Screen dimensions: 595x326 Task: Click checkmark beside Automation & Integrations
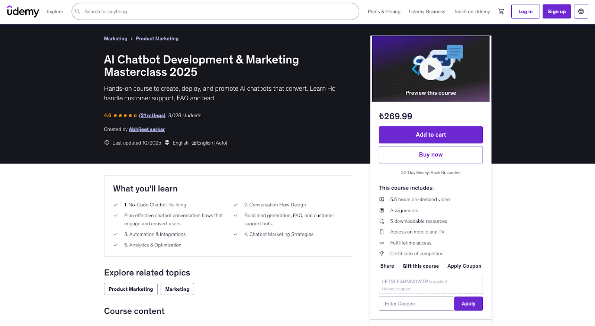point(116,235)
